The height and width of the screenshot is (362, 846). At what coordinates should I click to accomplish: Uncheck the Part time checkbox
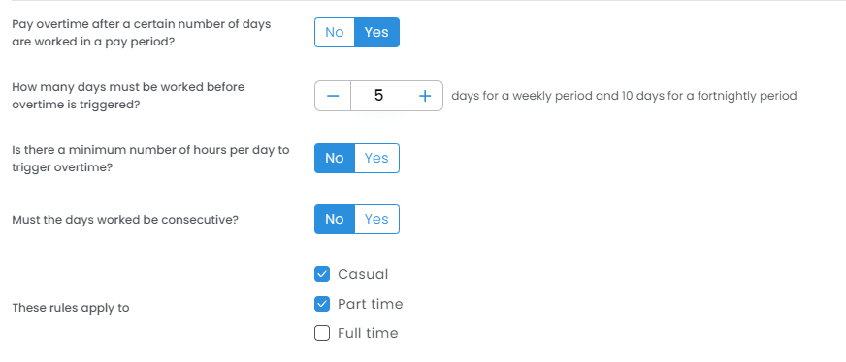click(322, 305)
